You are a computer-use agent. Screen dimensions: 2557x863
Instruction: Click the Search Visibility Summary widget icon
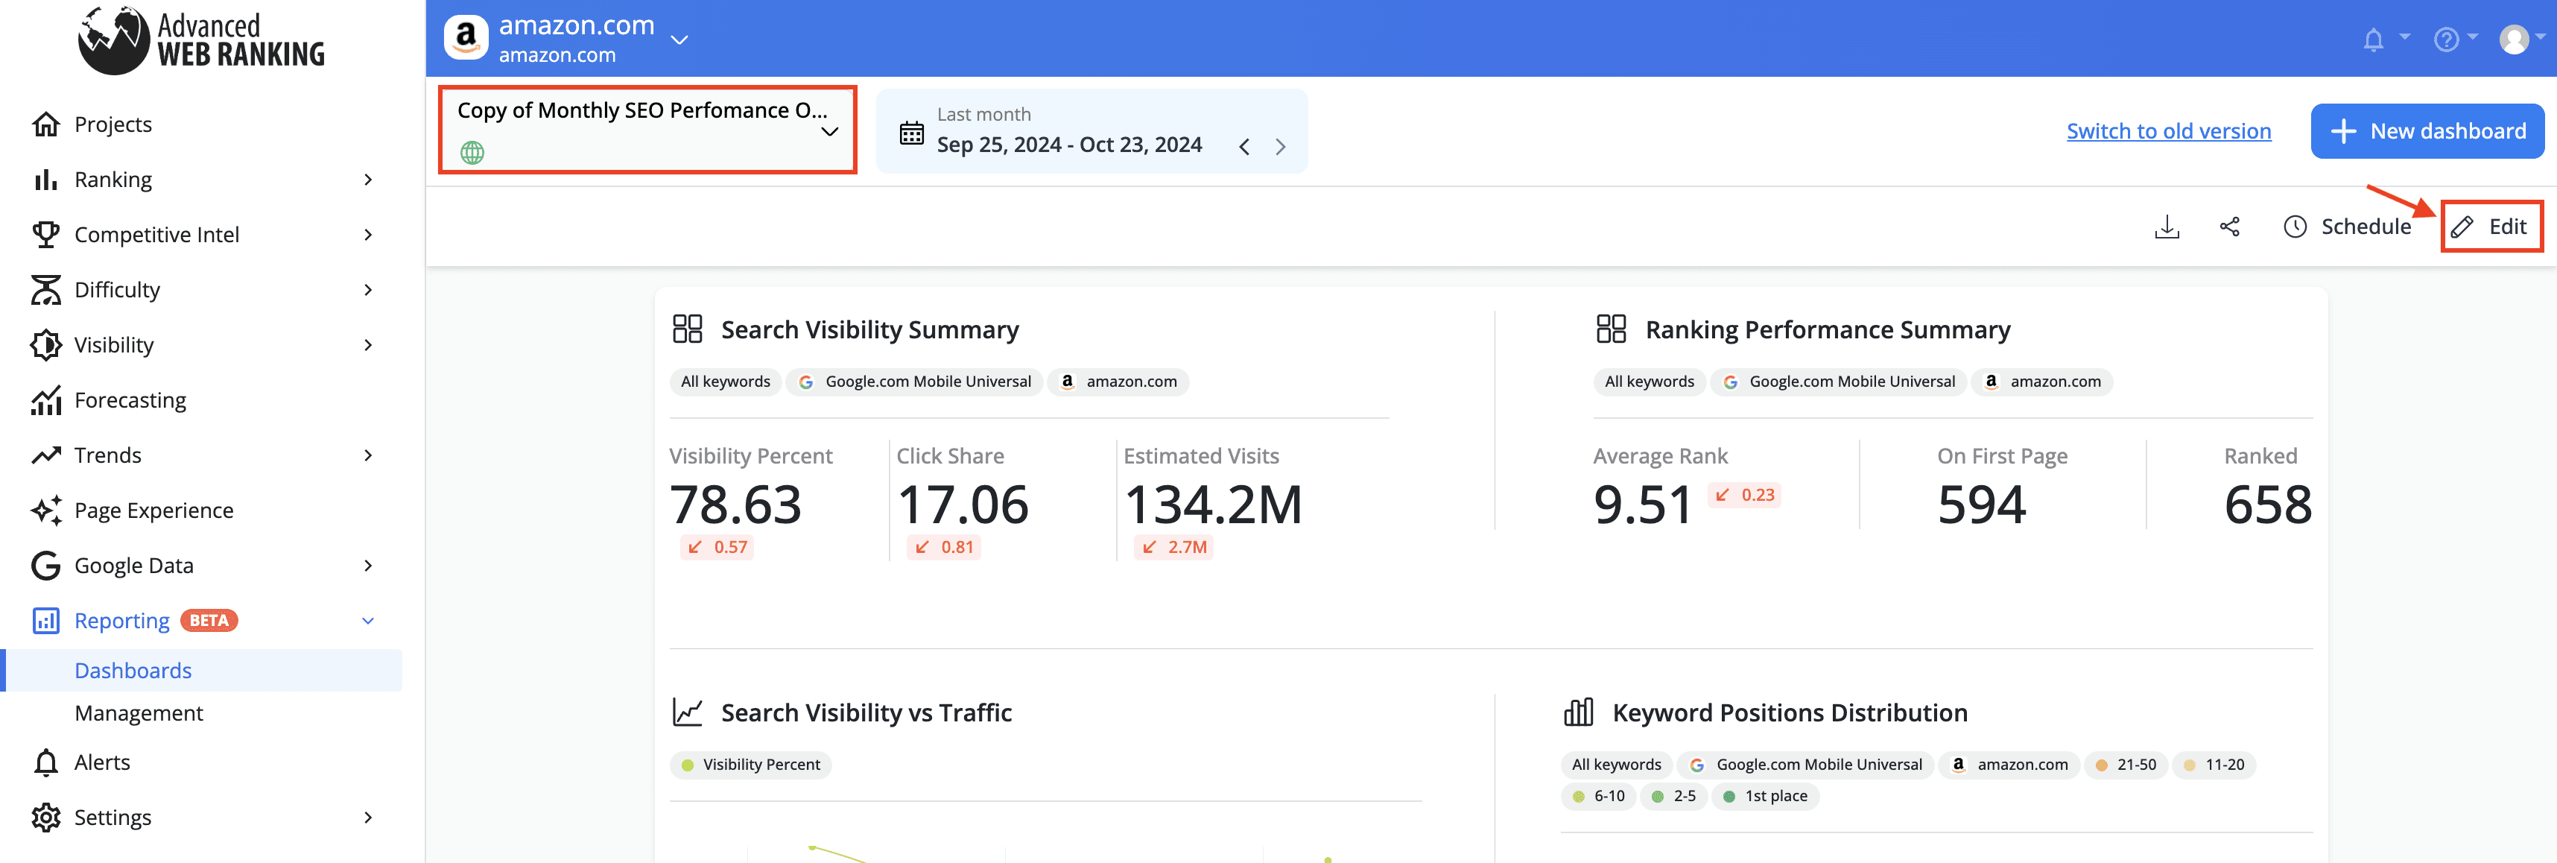tap(687, 329)
